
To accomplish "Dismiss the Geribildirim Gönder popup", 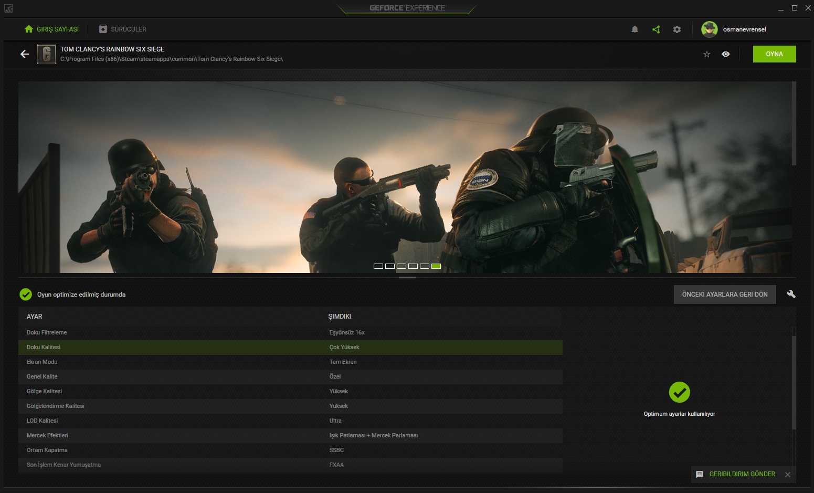I will click(x=788, y=475).
